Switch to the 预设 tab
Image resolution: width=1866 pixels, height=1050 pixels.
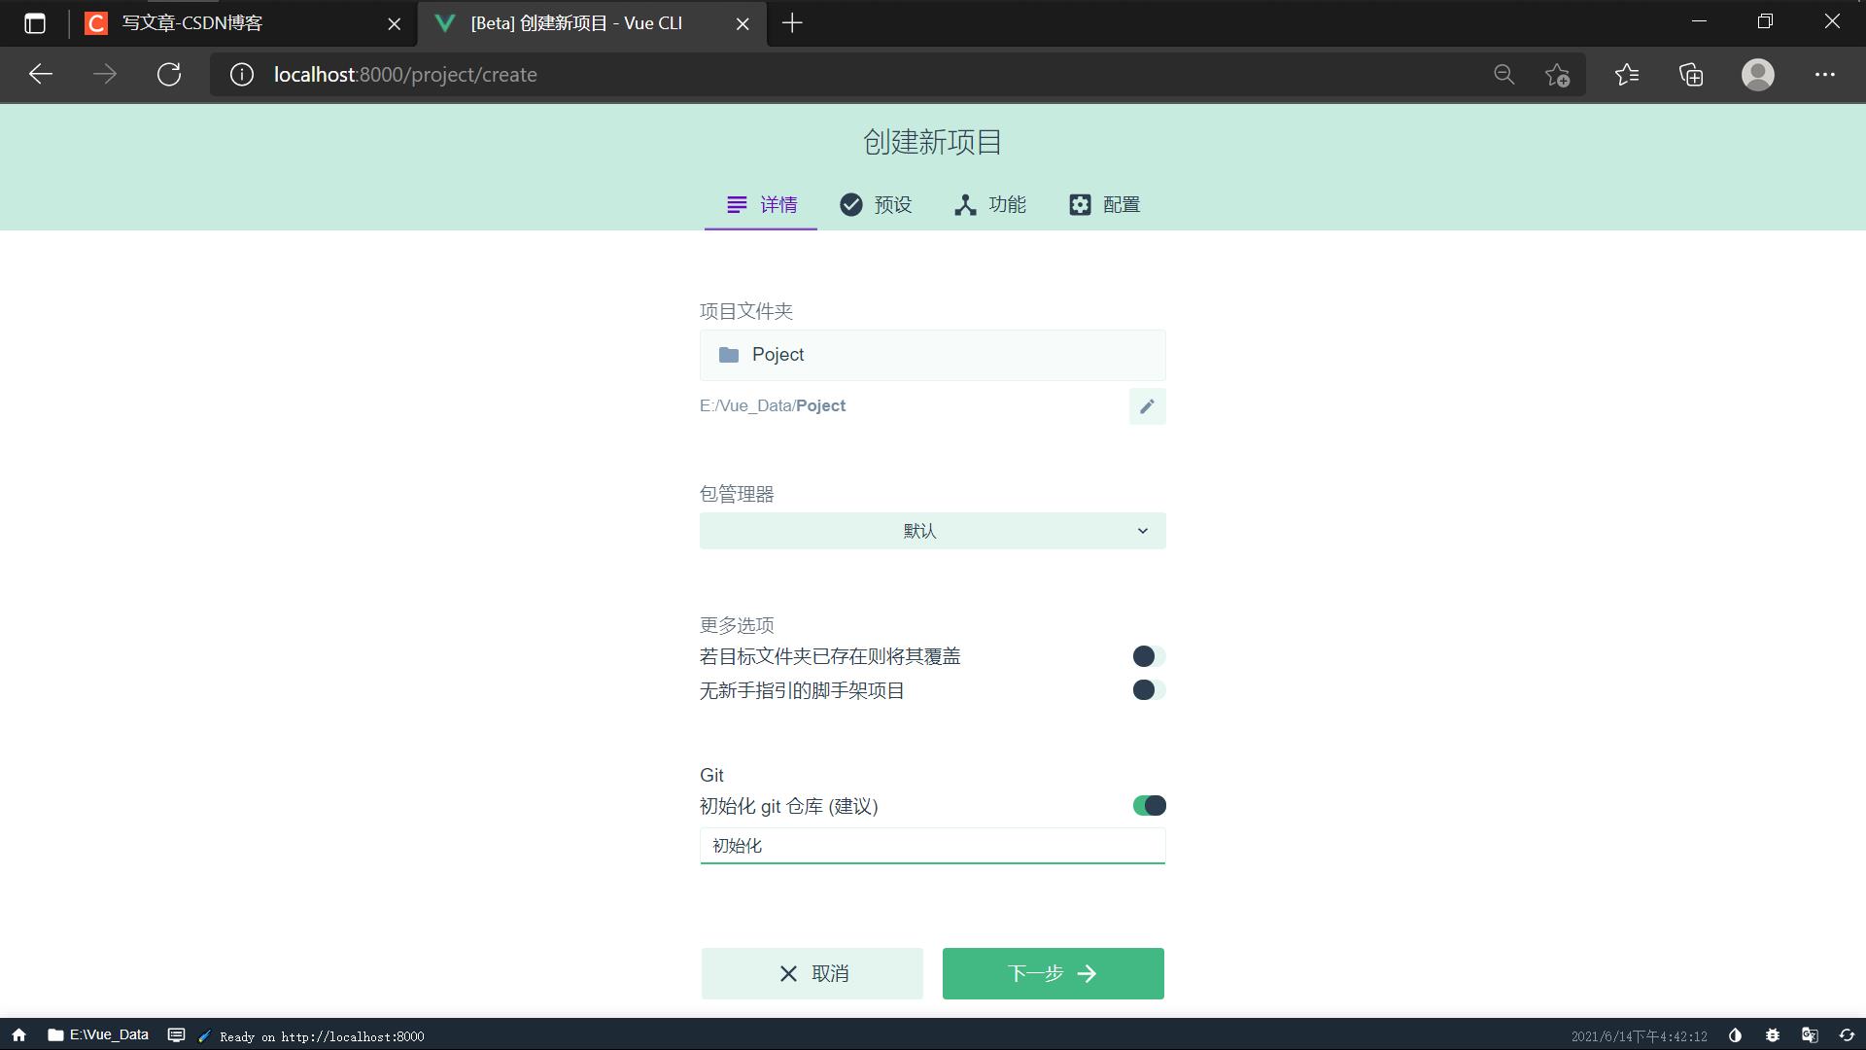point(876,205)
